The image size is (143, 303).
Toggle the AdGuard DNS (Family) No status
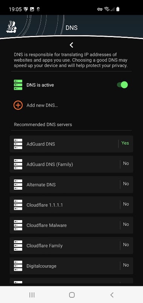coord(126,164)
